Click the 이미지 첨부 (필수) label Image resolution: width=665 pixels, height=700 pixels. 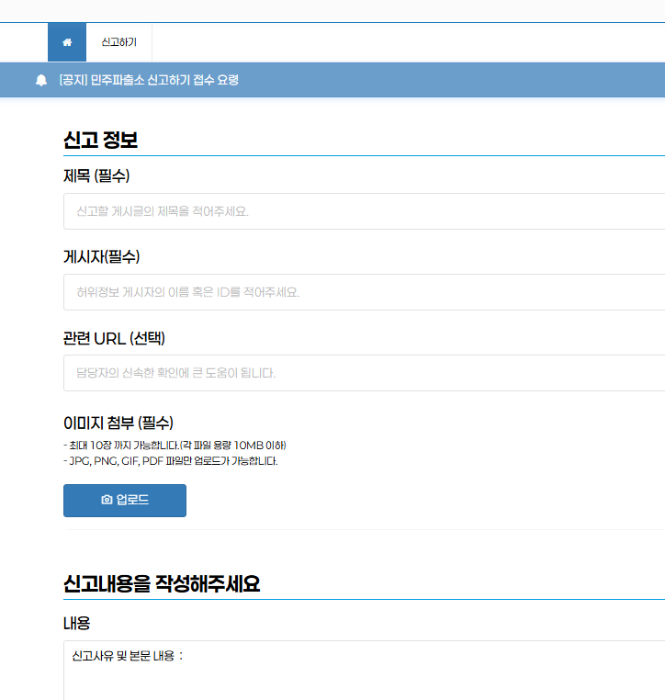[118, 423]
